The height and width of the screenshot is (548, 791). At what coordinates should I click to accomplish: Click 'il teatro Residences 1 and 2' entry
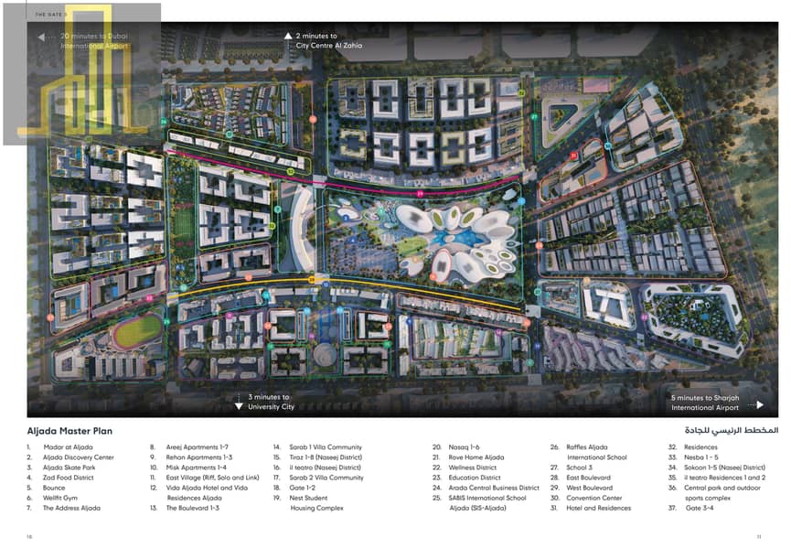724,478
